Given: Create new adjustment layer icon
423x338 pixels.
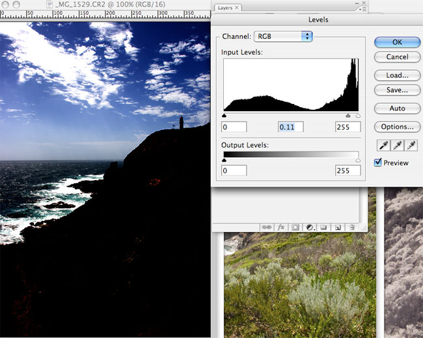Looking at the screenshot, I should click(309, 227).
